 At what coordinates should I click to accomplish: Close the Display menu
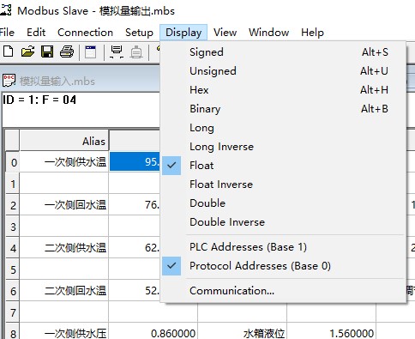click(183, 33)
